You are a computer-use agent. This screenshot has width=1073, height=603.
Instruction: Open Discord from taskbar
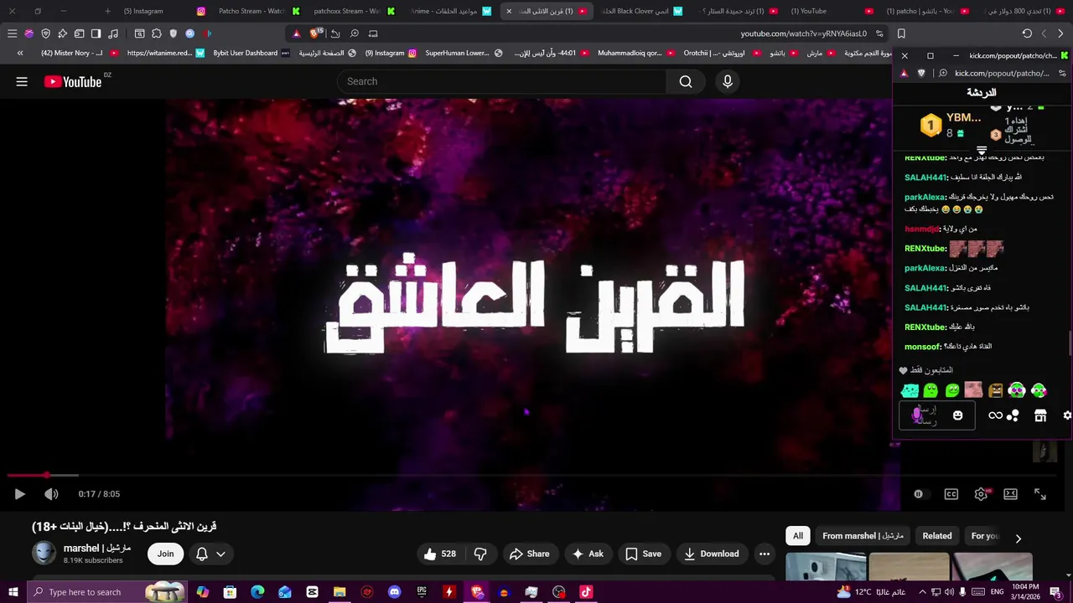[x=394, y=592]
